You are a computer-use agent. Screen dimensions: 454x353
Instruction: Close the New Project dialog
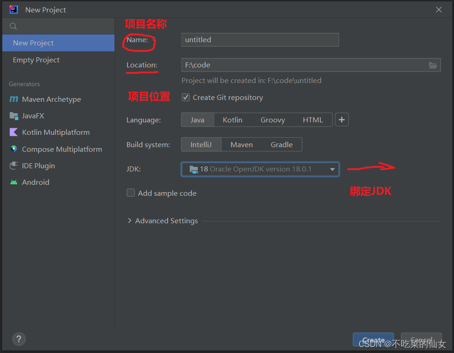point(439,10)
